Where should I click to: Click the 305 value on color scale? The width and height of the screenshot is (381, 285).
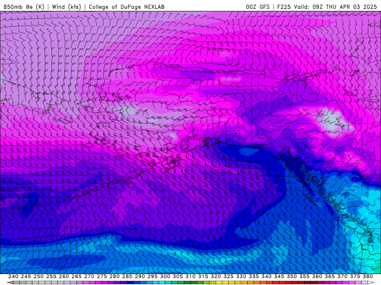(x=178, y=276)
